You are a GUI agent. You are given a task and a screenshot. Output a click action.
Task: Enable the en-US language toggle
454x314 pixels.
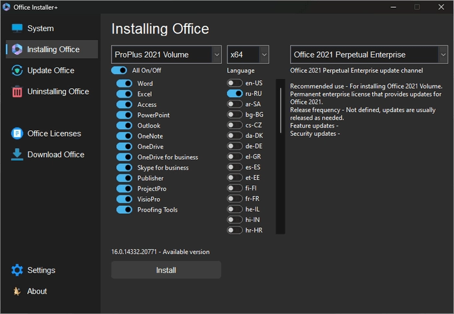tap(235, 83)
